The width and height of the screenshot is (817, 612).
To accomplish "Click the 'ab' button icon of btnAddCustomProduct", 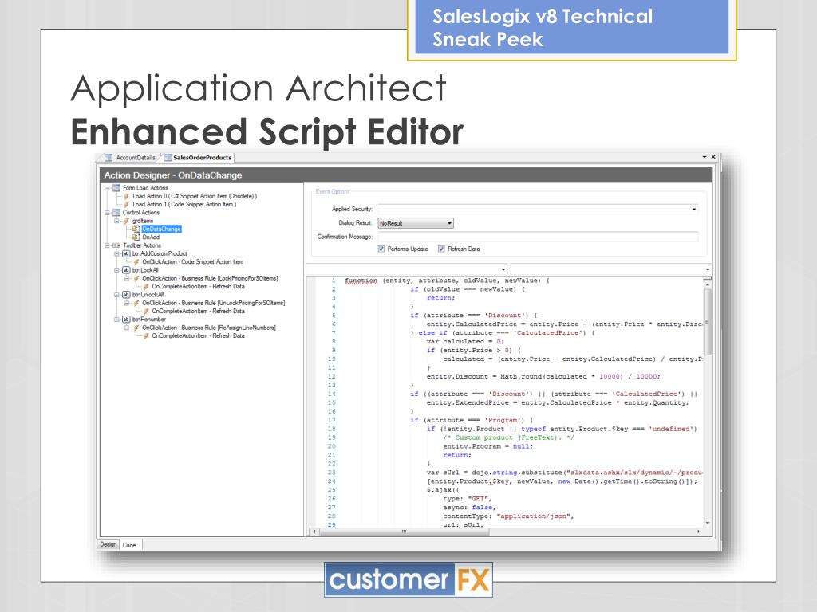I will [x=126, y=253].
